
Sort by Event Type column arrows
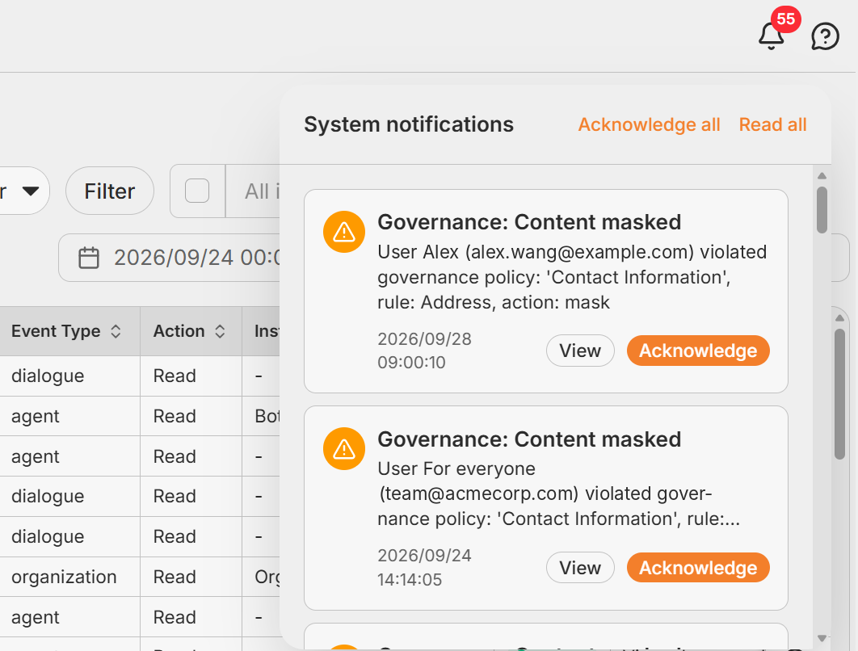pos(116,331)
